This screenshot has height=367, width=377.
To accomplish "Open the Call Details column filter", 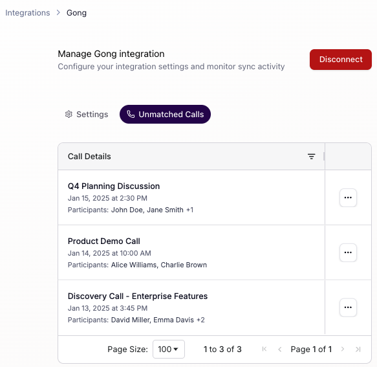I will click(x=311, y=157).
